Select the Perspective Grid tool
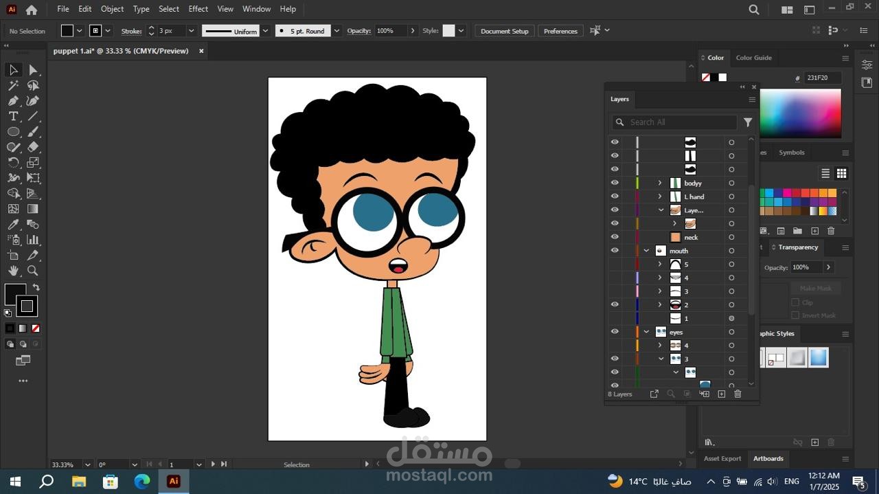Image resolution: width=879 pixels, height=494 pixels. [x=33, y=194]
